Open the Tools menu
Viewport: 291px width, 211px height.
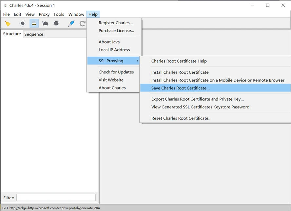59,14
